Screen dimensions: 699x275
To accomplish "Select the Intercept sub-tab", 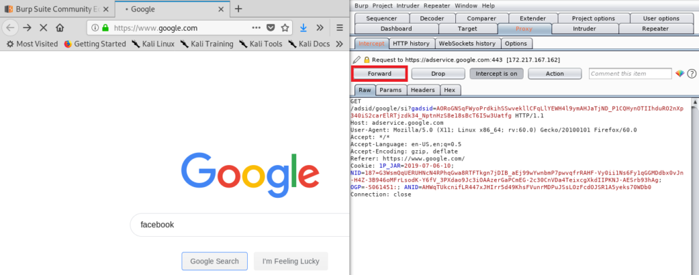I will tap(371, 43).
